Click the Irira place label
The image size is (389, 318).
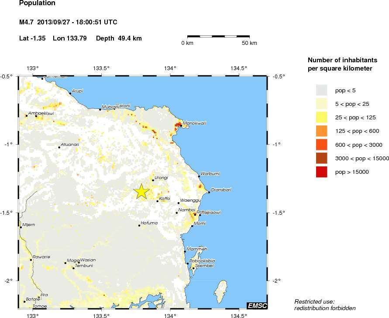(x=44, y=295)
